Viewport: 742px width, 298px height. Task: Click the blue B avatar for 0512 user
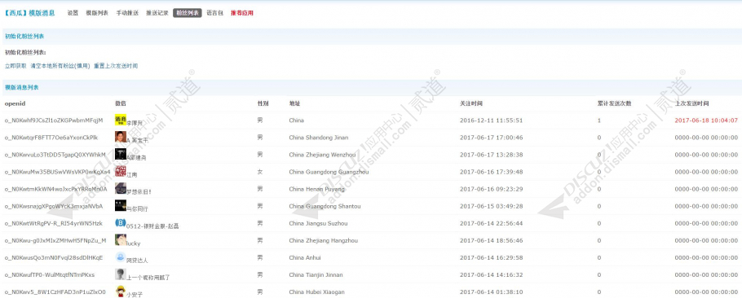coord(121,222)
